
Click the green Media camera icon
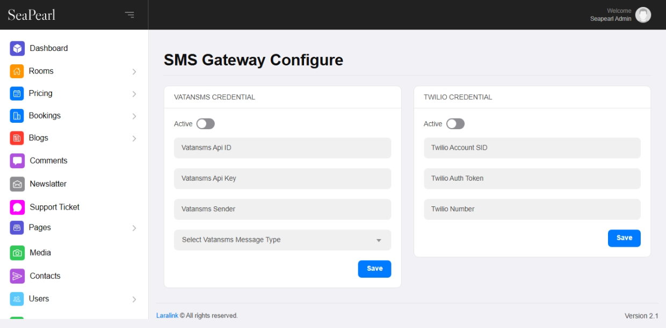(17, 253)
